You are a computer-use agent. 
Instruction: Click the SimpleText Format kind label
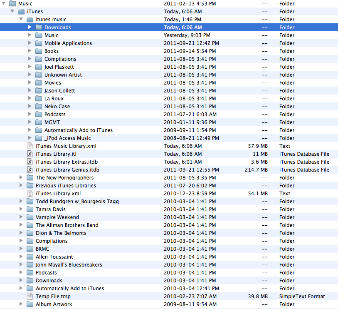302,296
